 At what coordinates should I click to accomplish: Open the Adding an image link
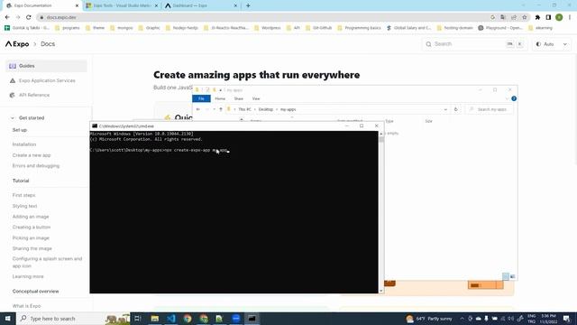coord(31,217)
